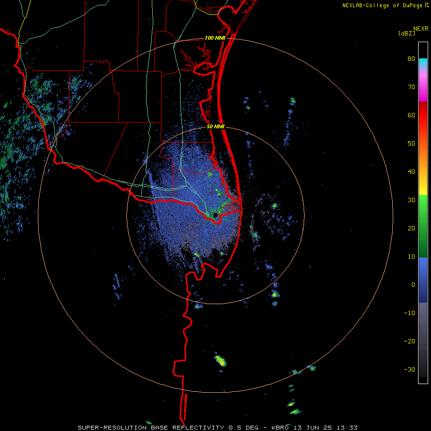Click the NEXR label above the color scale

coord(421,29)
